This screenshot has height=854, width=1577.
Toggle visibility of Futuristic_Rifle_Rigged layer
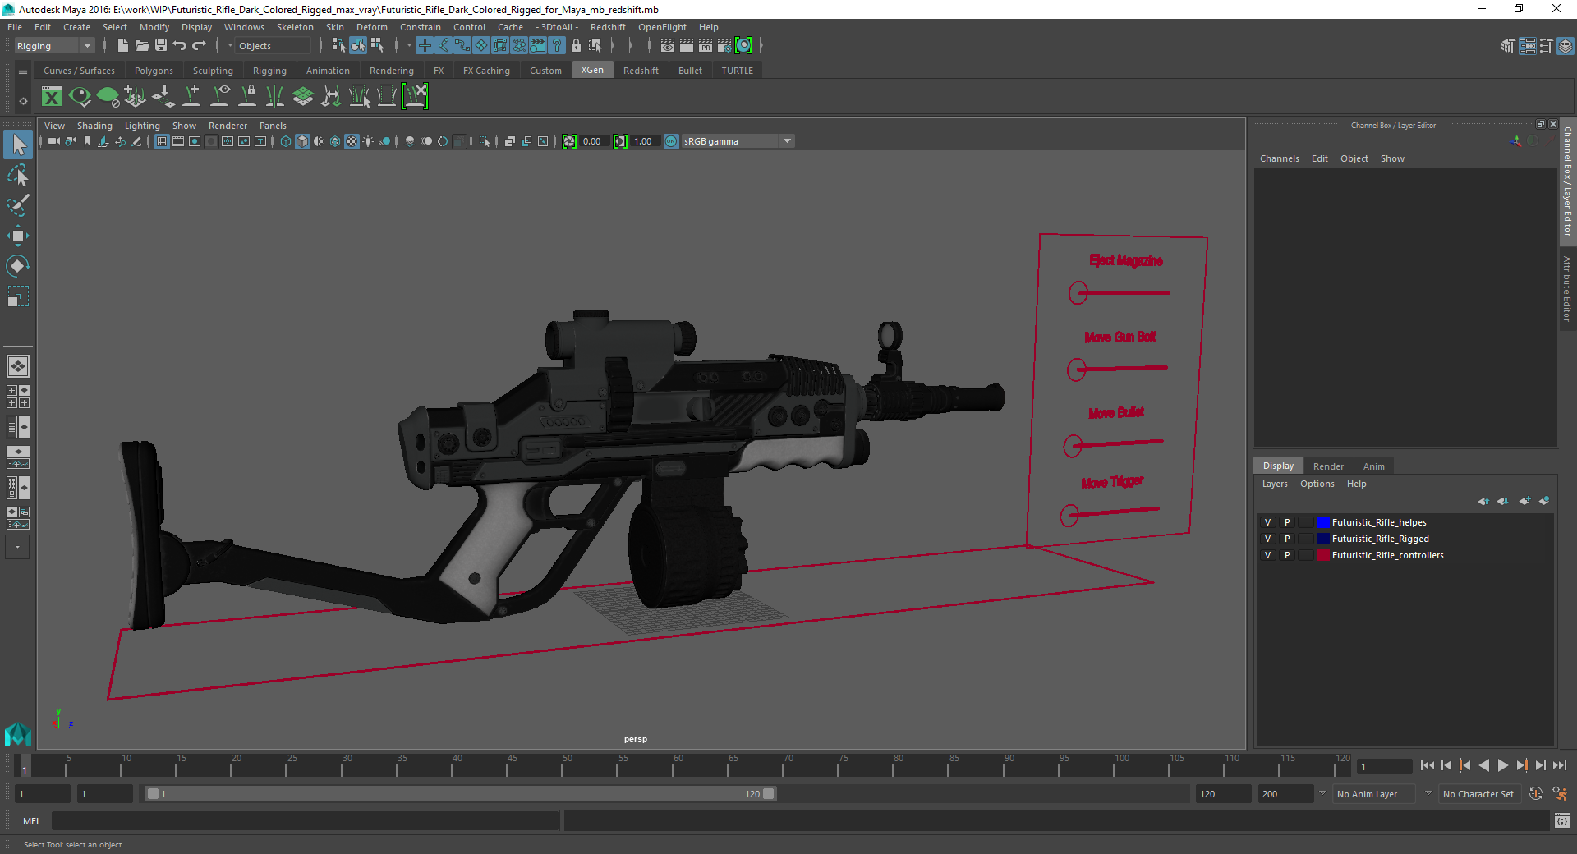click(1267, 539)
